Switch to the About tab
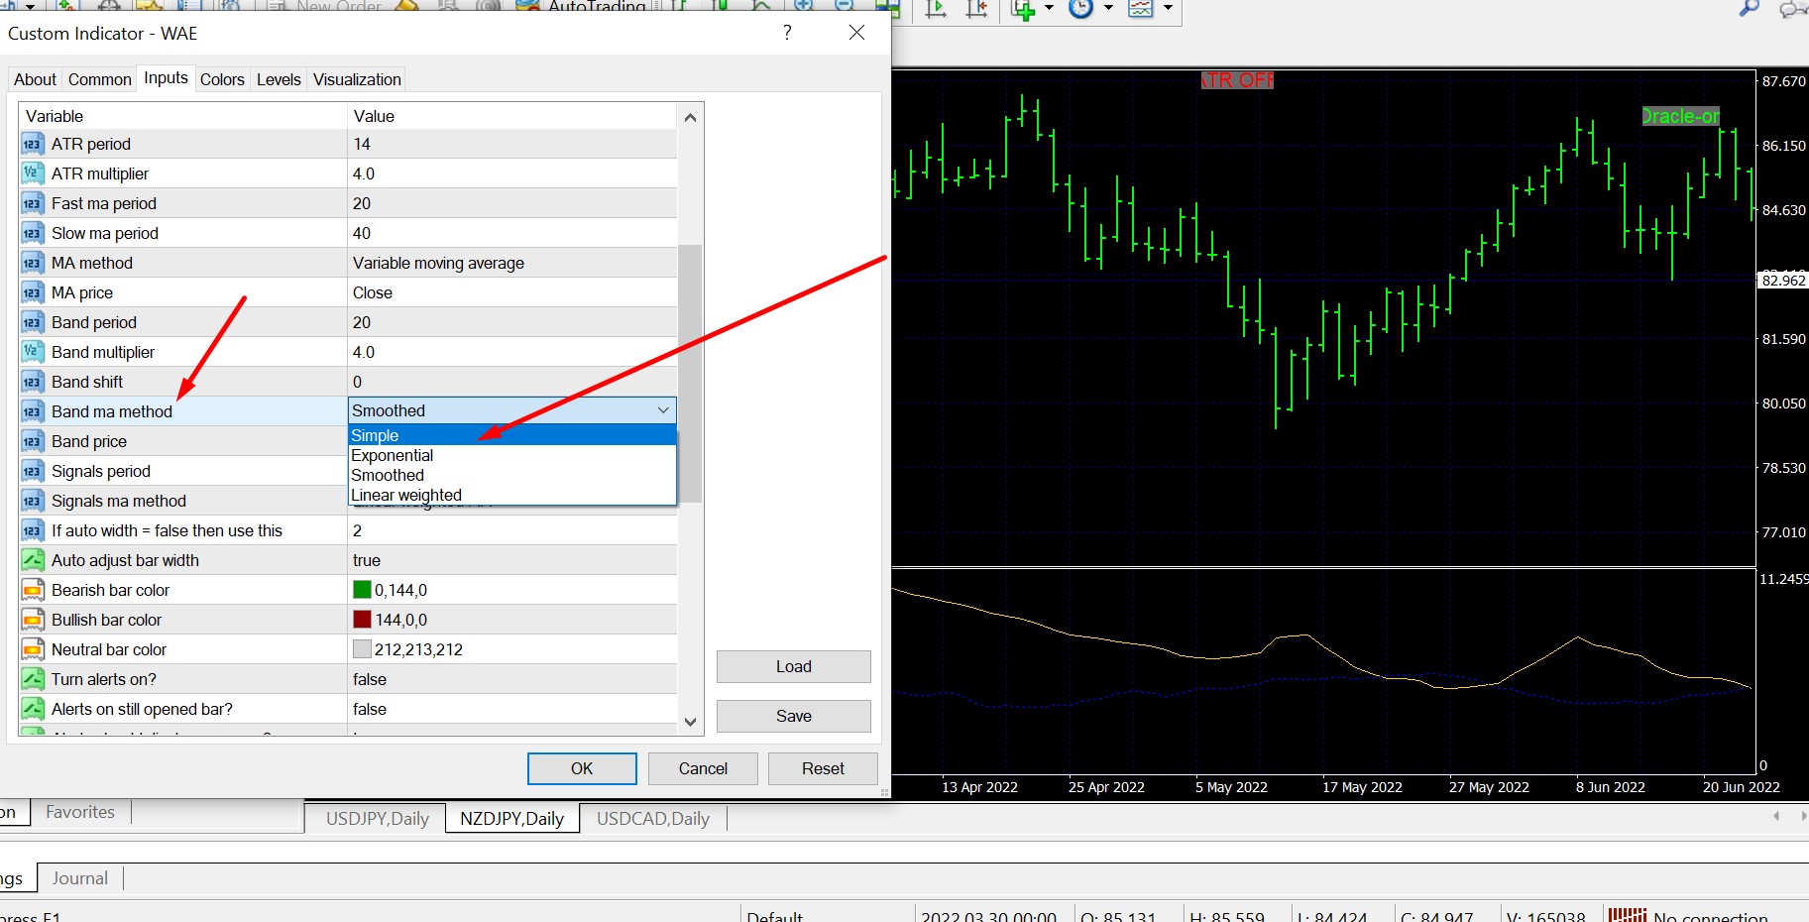The width and height of the screenshot is (1809, 922). click(35, 79)
